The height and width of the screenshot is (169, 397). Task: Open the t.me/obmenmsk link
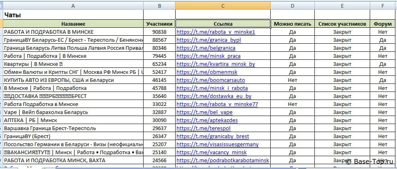pyautogui.click(x=207, y=72)
